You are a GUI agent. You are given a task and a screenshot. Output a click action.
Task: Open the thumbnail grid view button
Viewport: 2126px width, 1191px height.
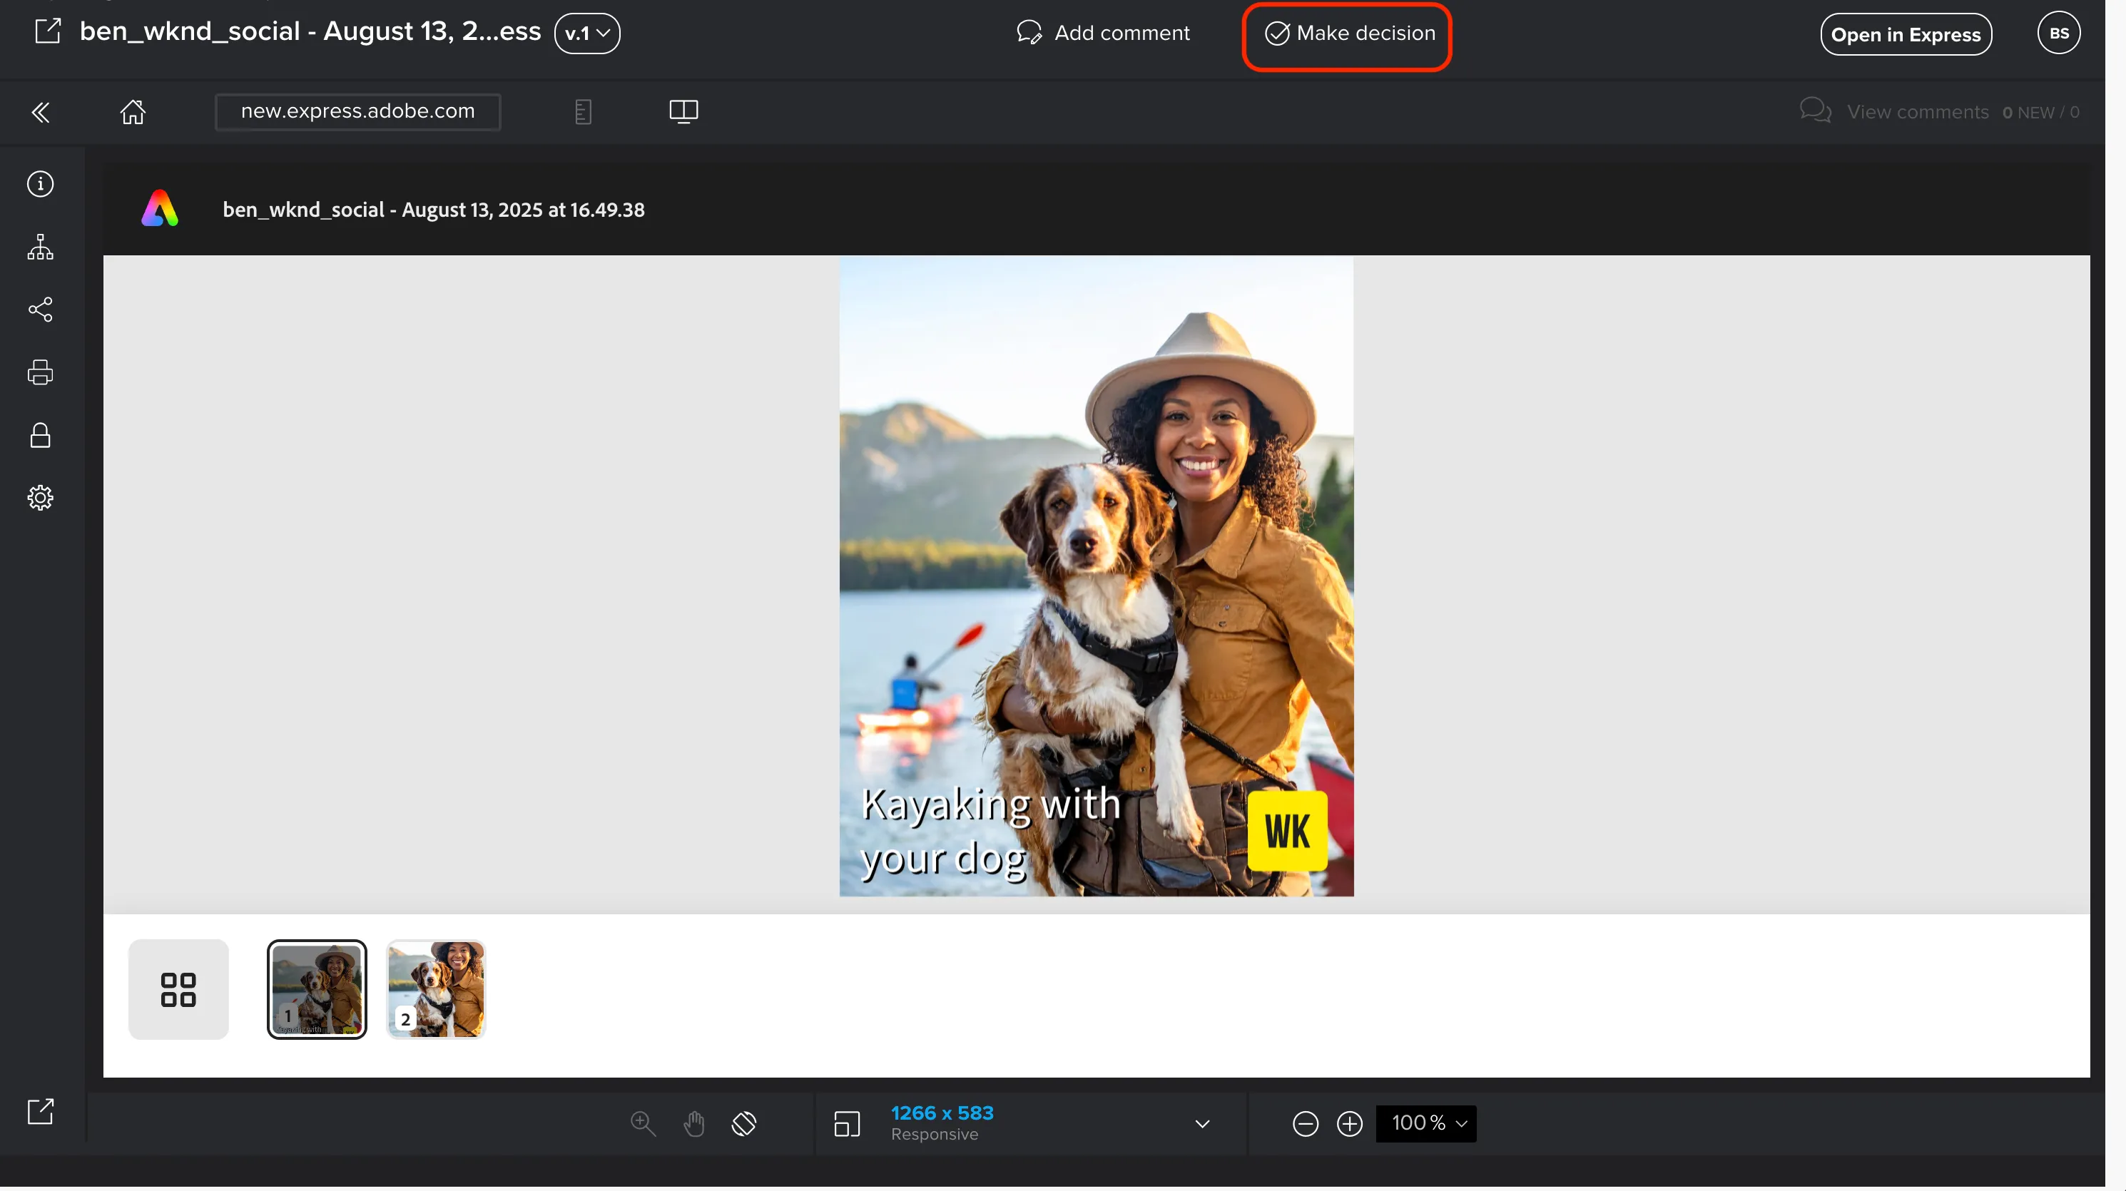coord(178,989)
